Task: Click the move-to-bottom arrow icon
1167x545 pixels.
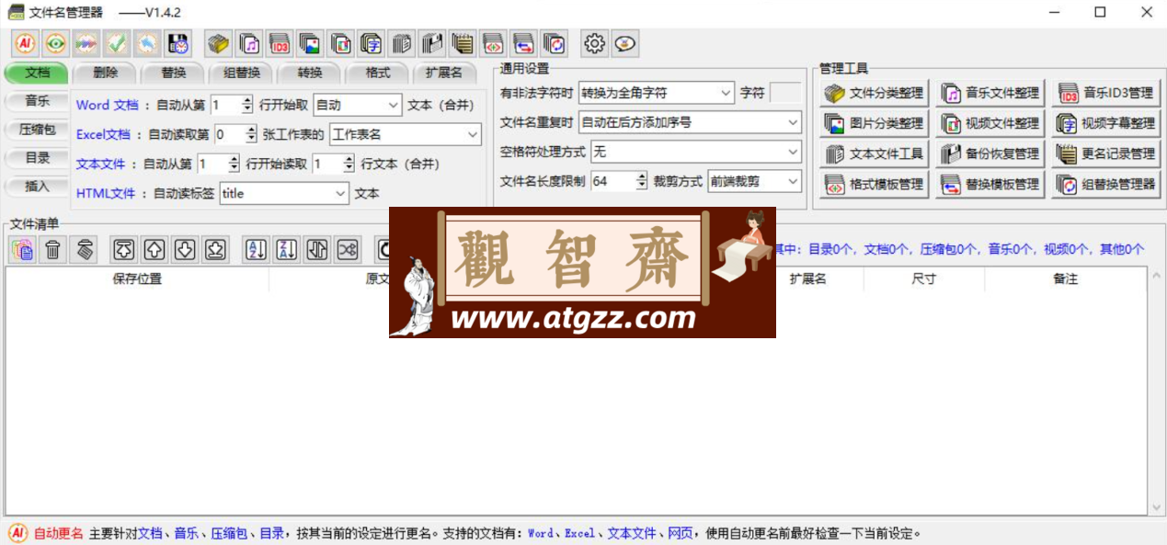Action: (x=215, y=248)
